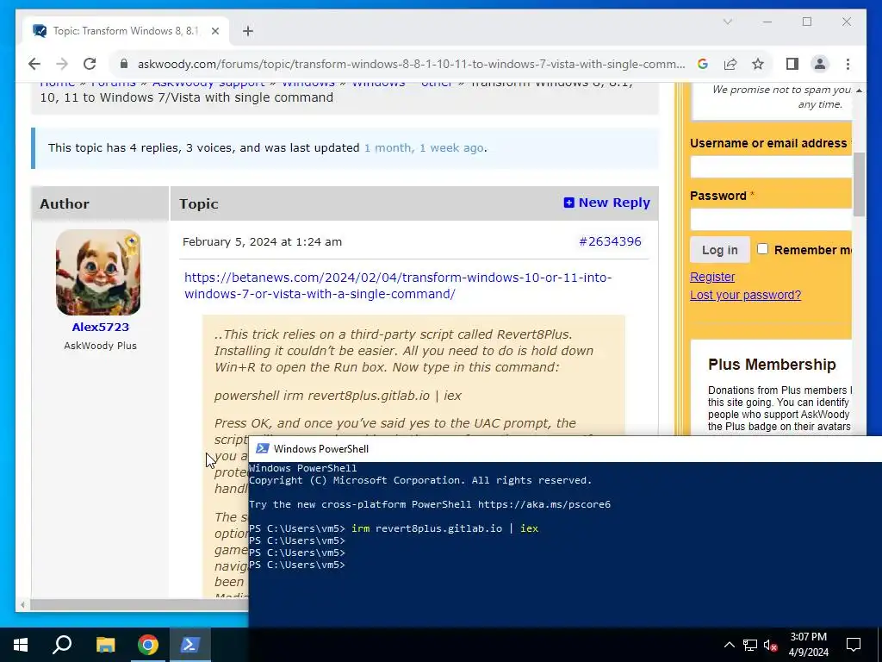882x662 pixels.
Task: Open the tab search chevron
Action: (727, 22)
